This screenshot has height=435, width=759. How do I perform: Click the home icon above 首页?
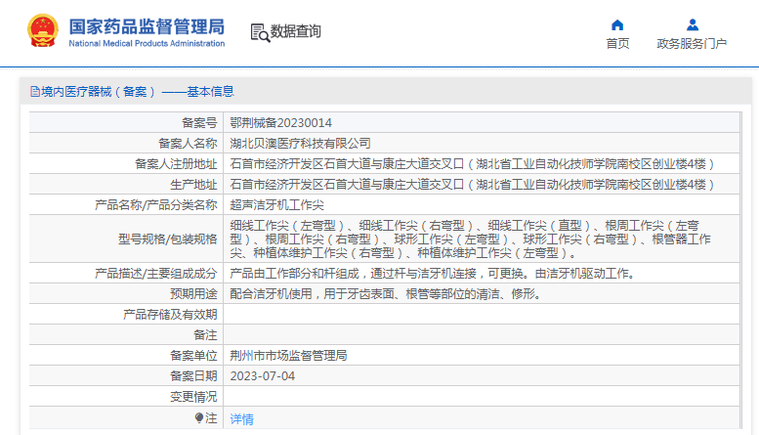(x=617, y=24)
